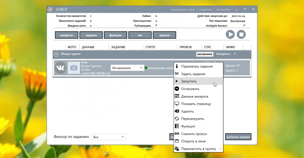Open the Фильтр по заданию dropdown
The image size is (304, 158).
point(109,137)
